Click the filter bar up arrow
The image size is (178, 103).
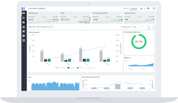coord(153,26)
